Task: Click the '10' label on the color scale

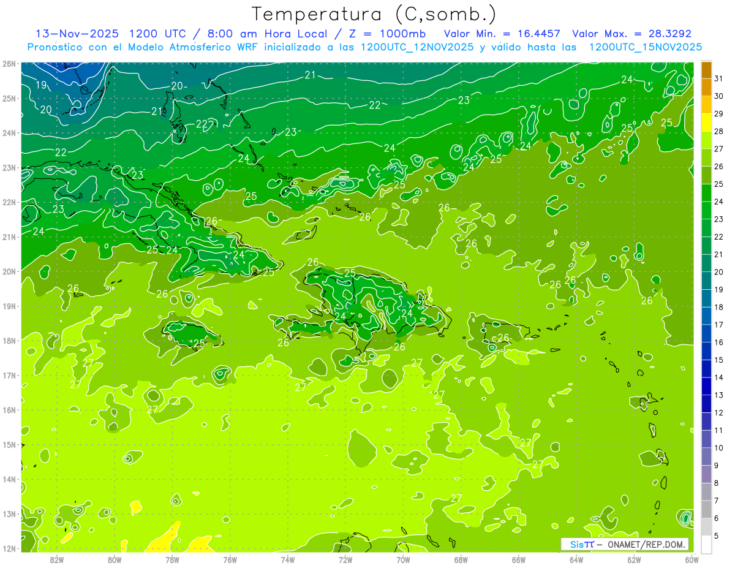Action: click(719, 448)
